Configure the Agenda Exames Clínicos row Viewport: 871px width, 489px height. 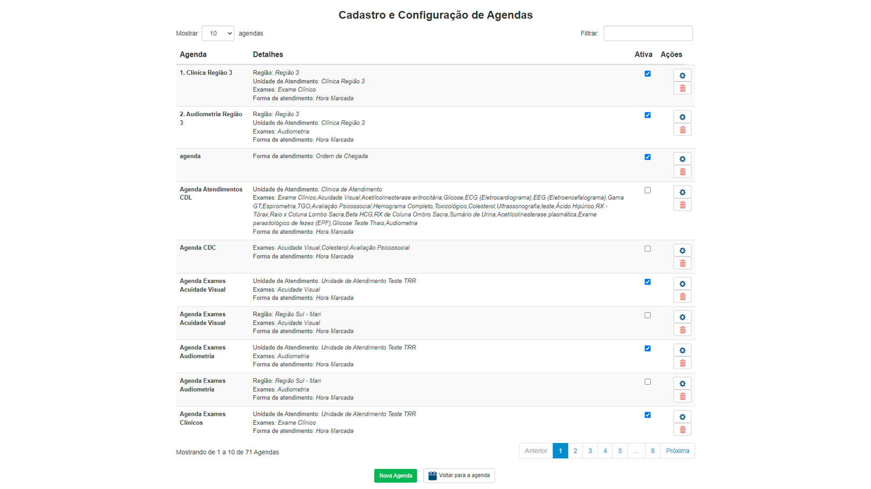pyautogui.click(x=682, y=417)
